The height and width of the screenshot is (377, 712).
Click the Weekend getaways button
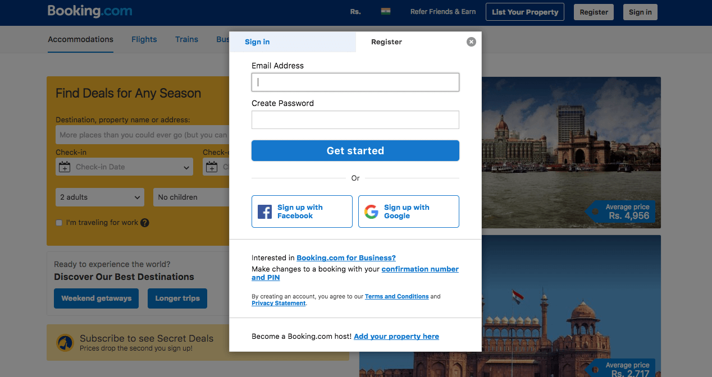tap(97, 298)
